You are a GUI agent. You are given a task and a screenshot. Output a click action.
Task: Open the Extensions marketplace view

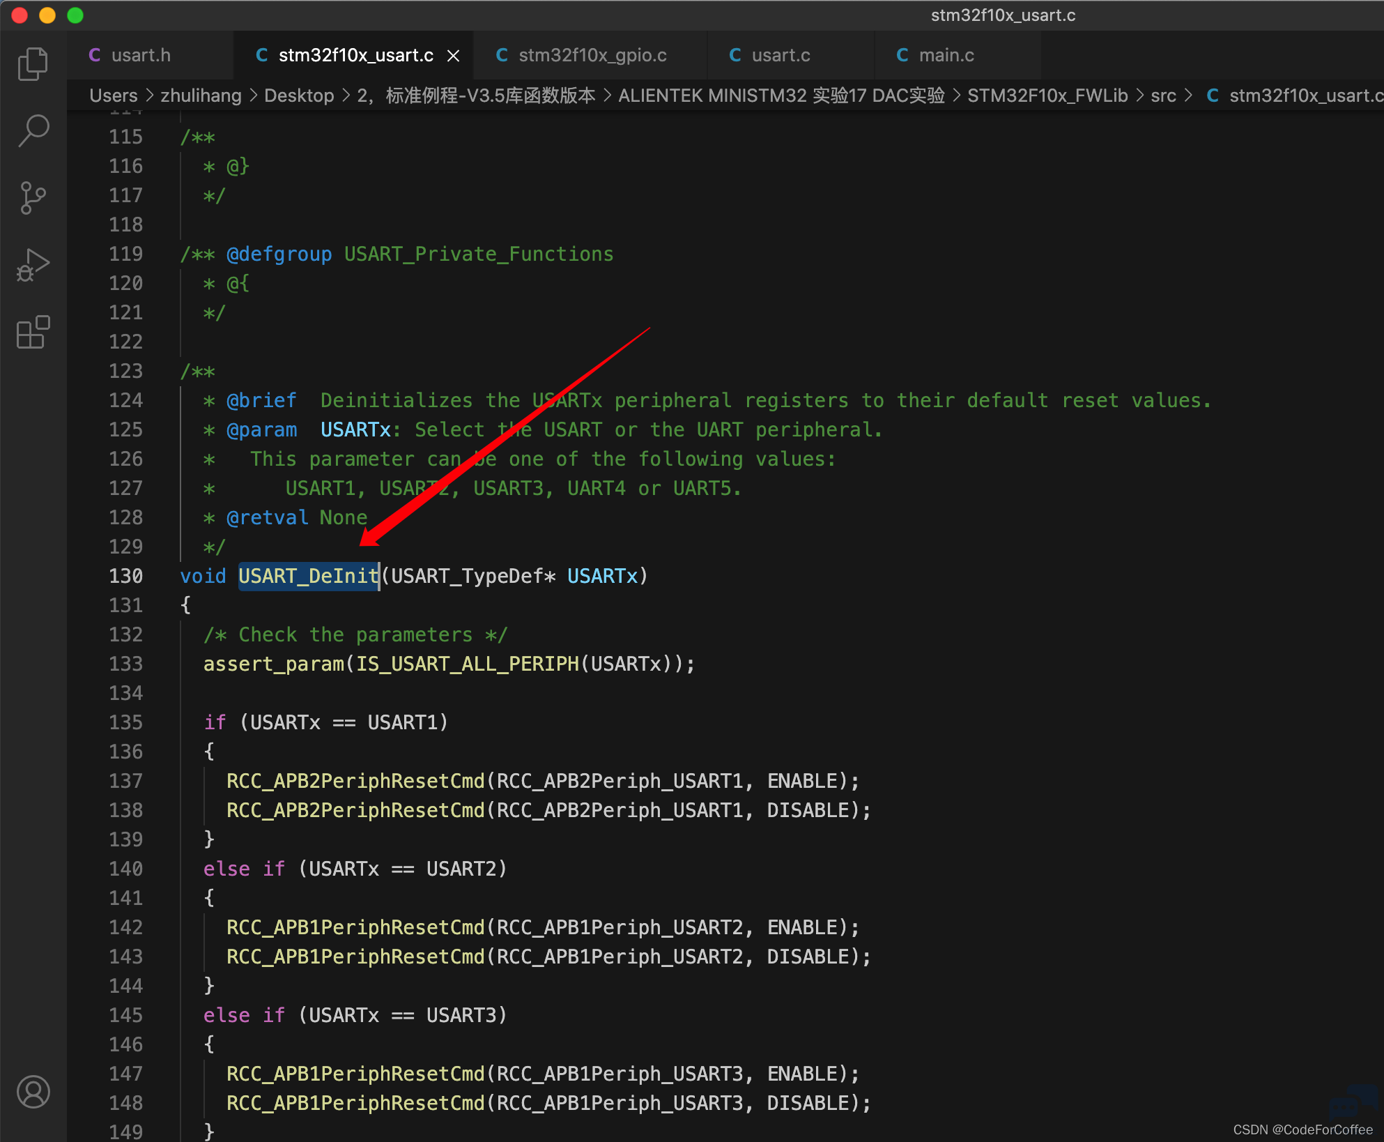tap(33, 332)
